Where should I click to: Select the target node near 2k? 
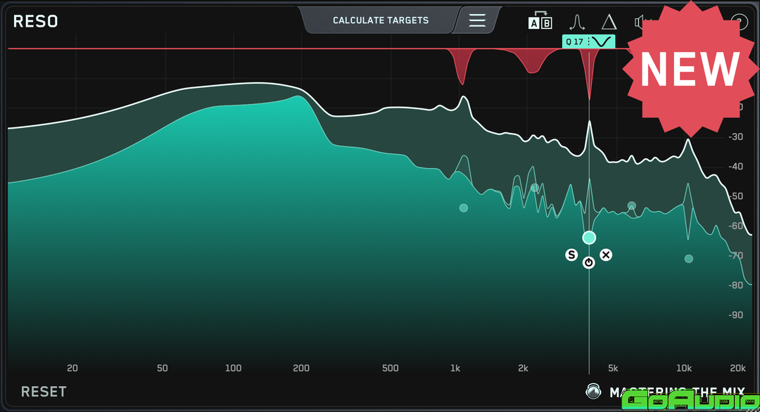535,187
